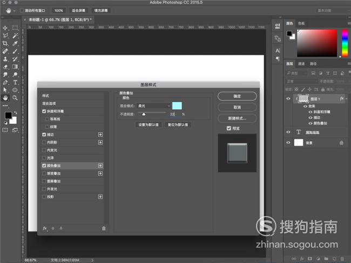Toggle scroll all windows checkbox
This screenshot has width=351, height=263.
(22, 10)
